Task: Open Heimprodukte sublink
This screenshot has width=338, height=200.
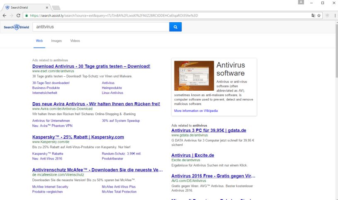Action: (x=112, y=88)
